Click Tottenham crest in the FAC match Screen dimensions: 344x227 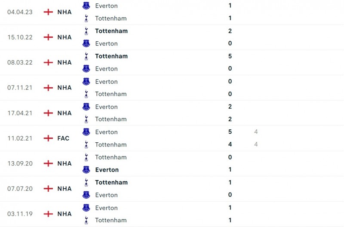click(x=86, y=144)
